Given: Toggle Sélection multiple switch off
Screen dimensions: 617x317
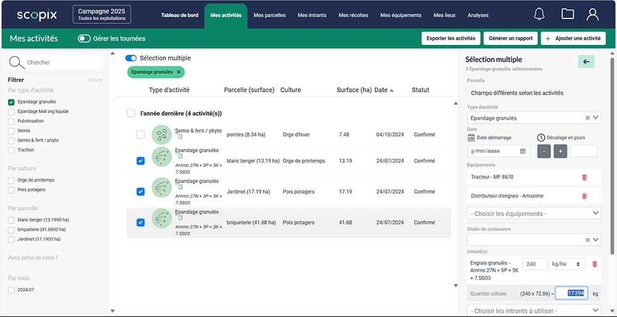Looking at the screenshot, I should coord(131,58).
